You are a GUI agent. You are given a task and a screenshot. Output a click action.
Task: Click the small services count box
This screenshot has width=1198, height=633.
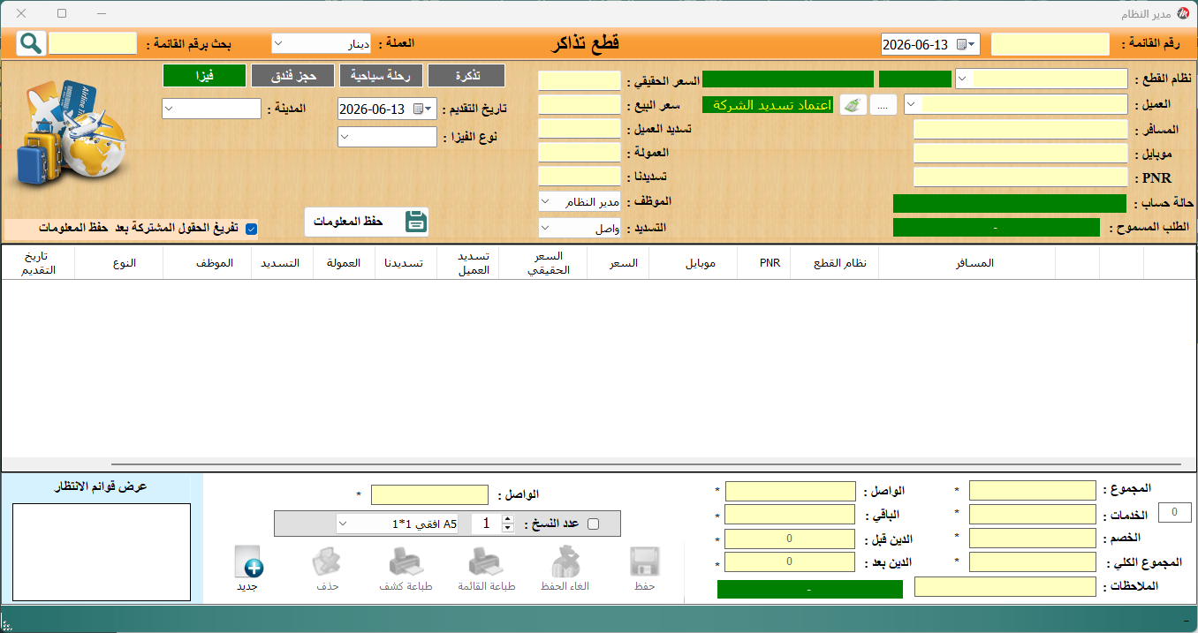click(1174, 513)
